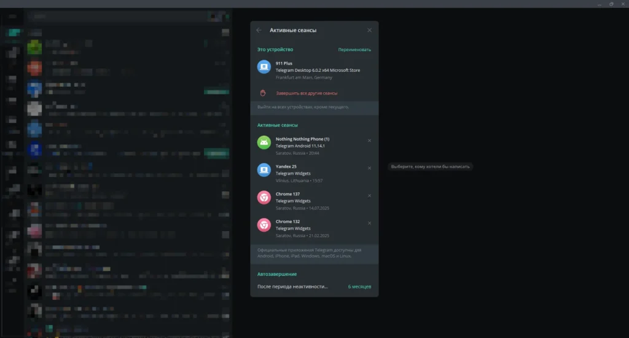Click the Это устройство section heading
The height and width of the screenshot is (338, 629).
(x=275, y=49)
